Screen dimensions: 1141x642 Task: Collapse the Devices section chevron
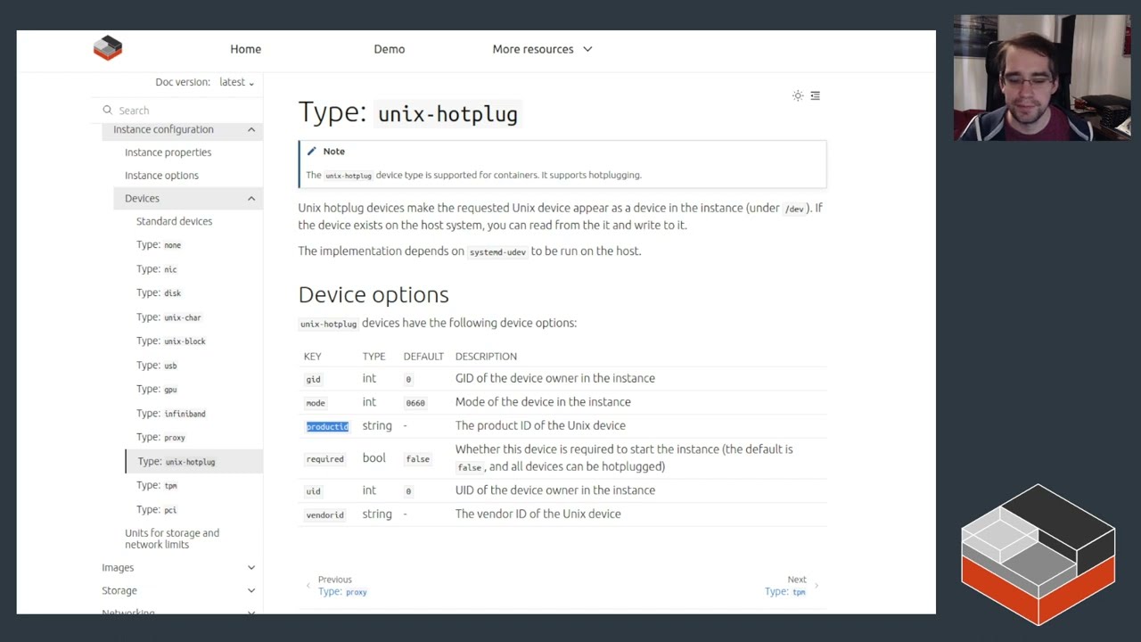coord(251,199)
